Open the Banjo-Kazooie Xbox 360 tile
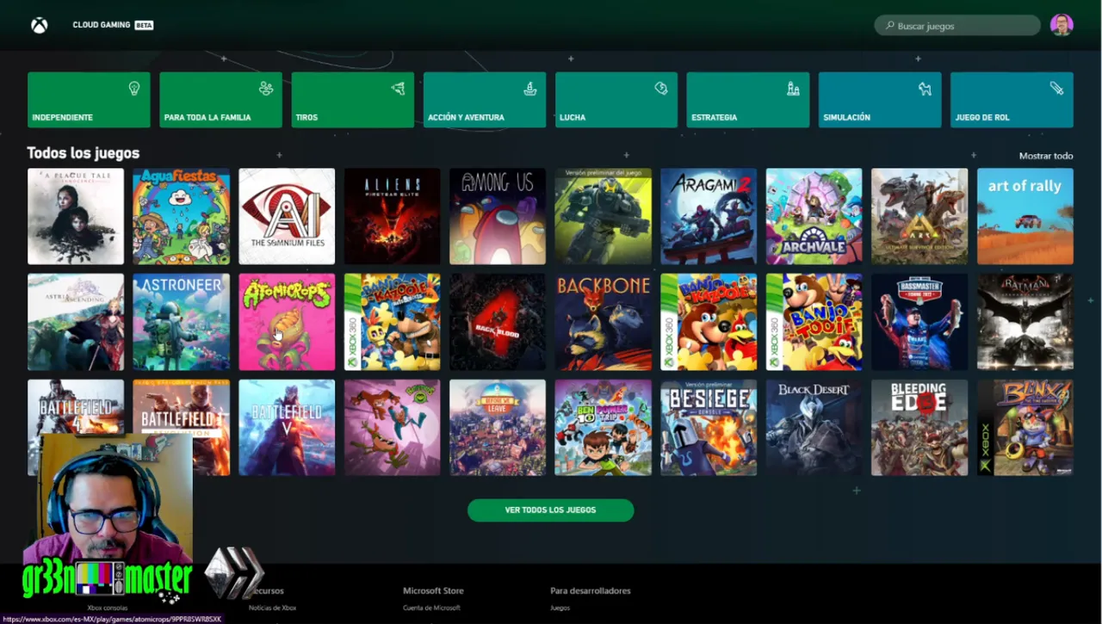The width and height of the screenshot is (1102, 624). point(709,322)
